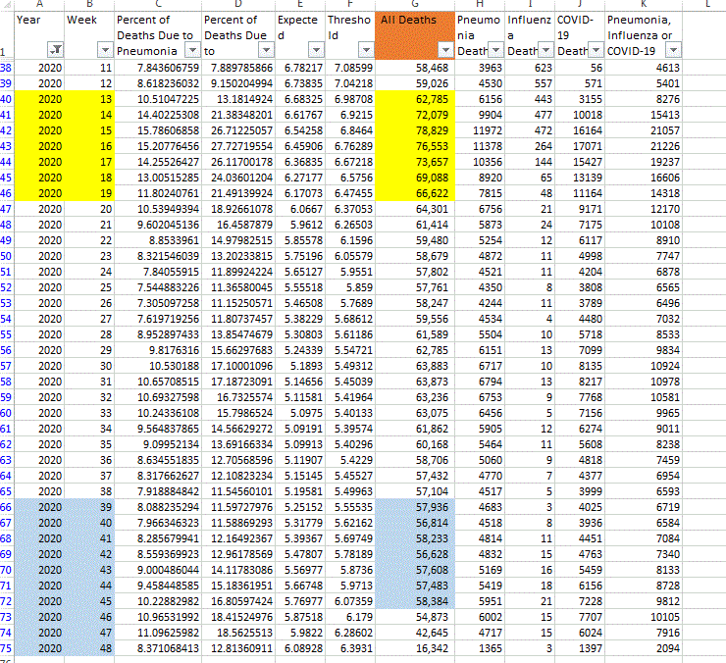Select column L header
The width and height of the screenshot is (726, 663).
tap(708, 5)
